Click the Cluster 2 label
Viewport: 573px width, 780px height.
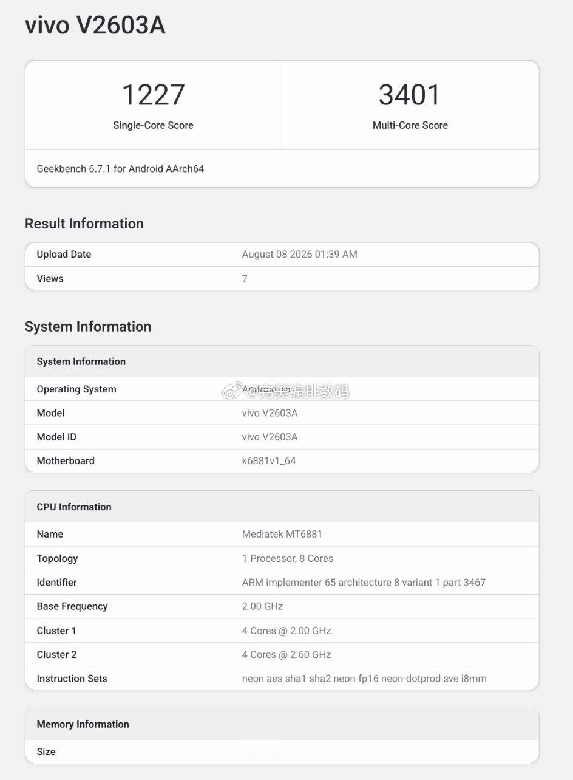[56, 655]
